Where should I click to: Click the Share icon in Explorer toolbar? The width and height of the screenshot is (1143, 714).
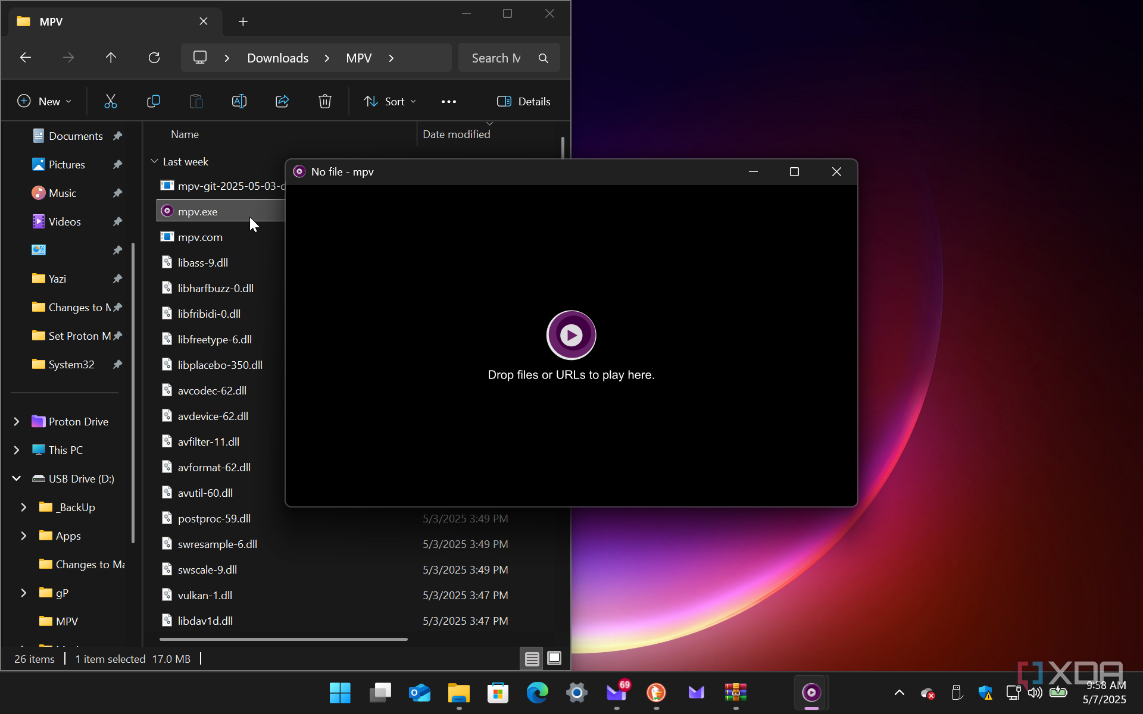click(282, 102)
